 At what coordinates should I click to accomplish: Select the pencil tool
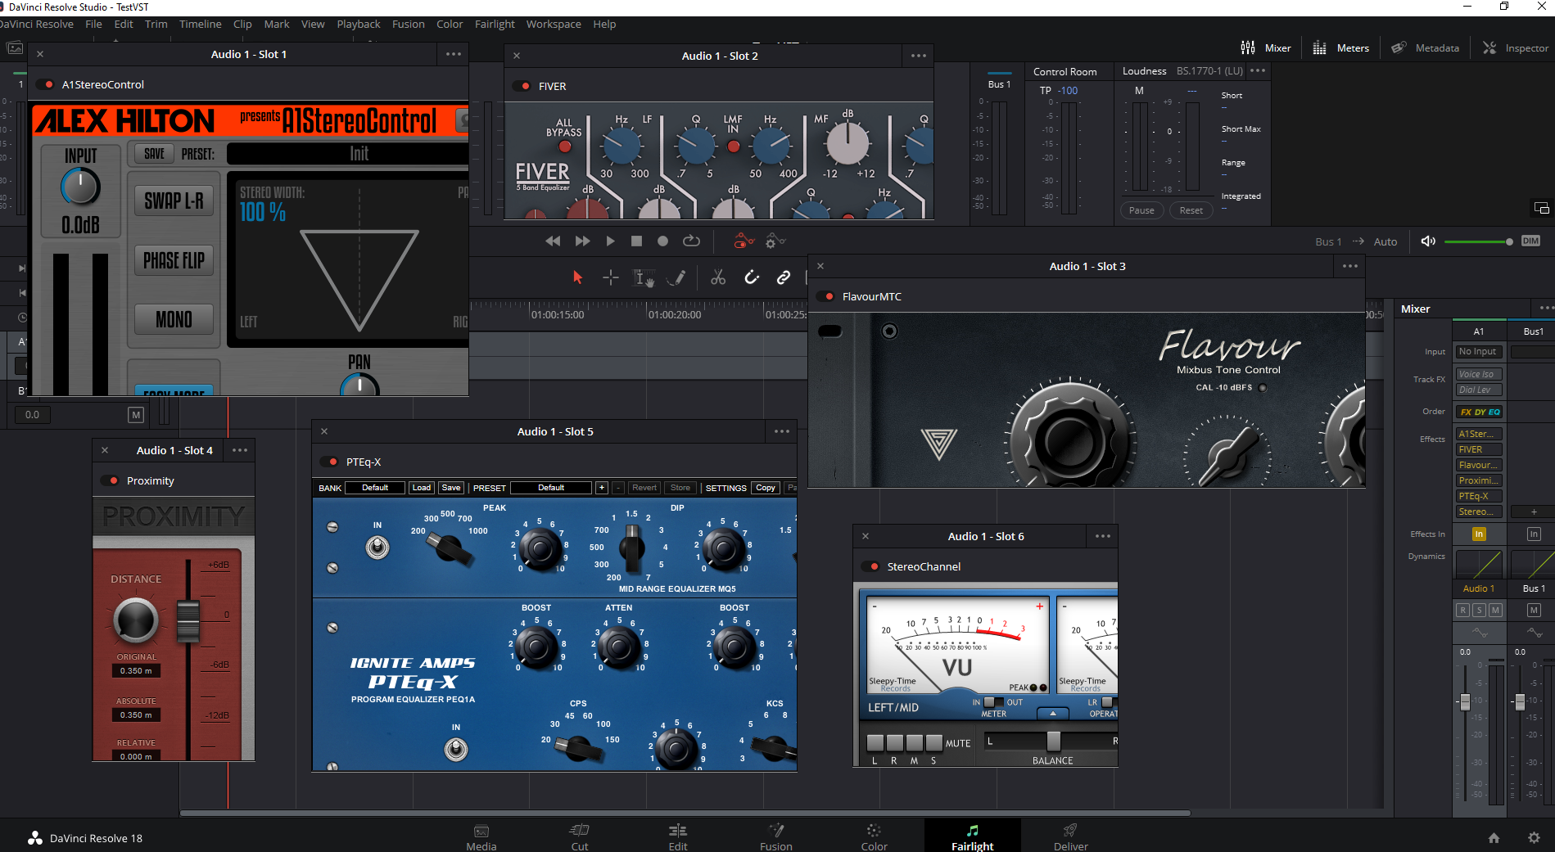(x=676, y=277)
